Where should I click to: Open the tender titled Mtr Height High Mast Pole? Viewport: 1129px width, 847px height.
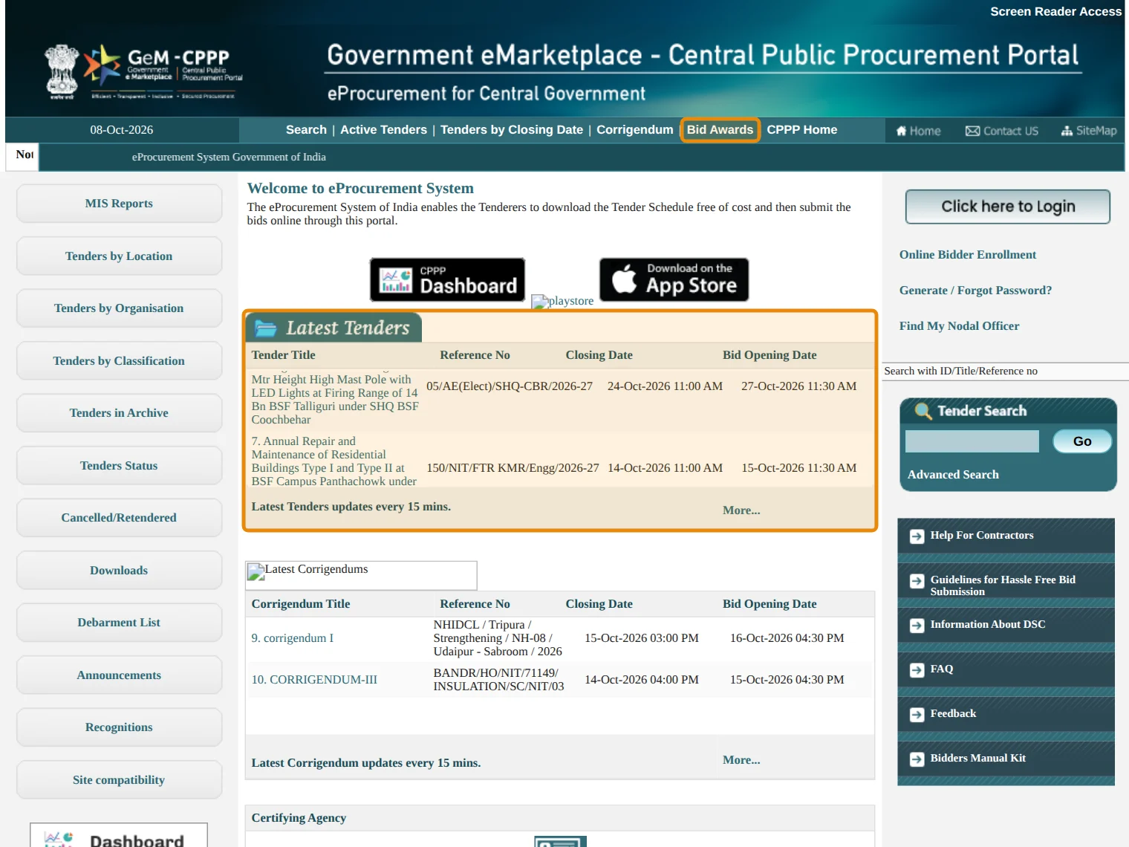pyautogui.click(x=335, y=400)
